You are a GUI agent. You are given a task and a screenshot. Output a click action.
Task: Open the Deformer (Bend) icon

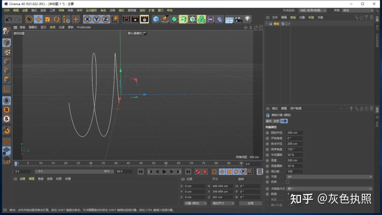(x=220, y=19)
